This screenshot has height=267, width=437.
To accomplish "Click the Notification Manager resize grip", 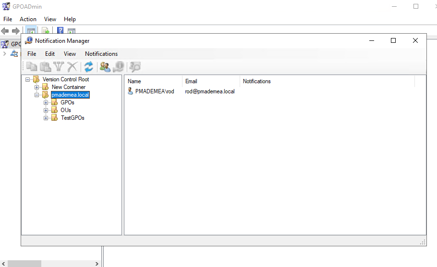I will [x=423, y=242].
